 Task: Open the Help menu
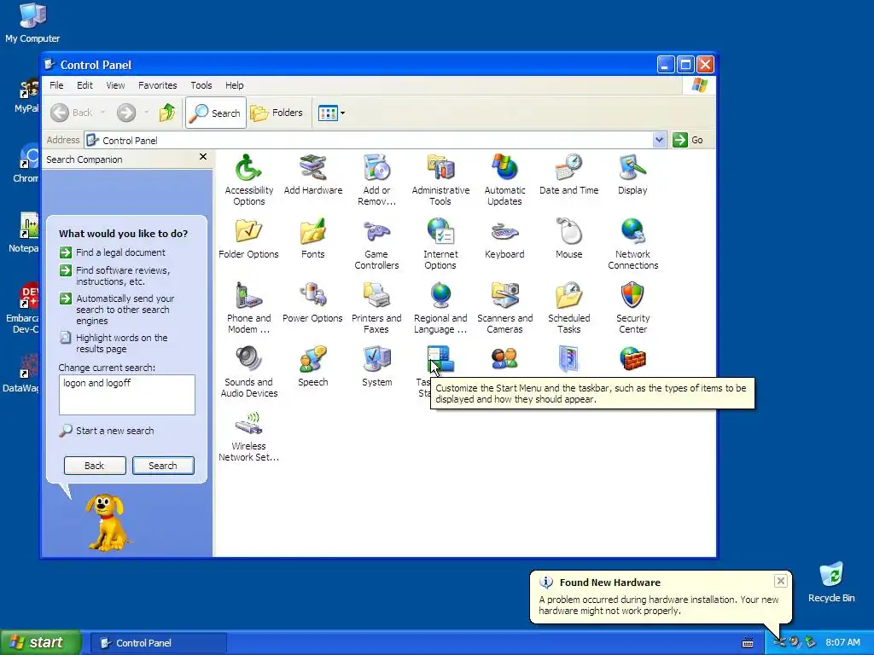pos(234,85)
